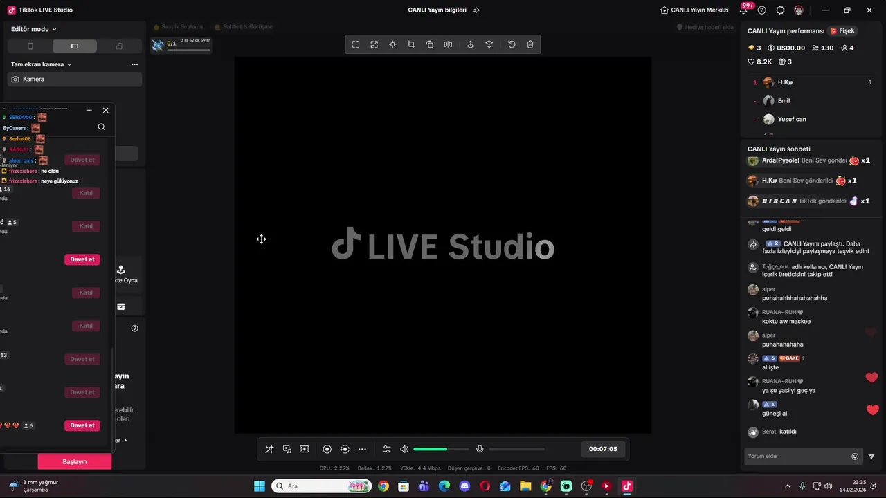Mute the microphone icon
The height and width of the screenshot is (498, 886).
point(480,449)
